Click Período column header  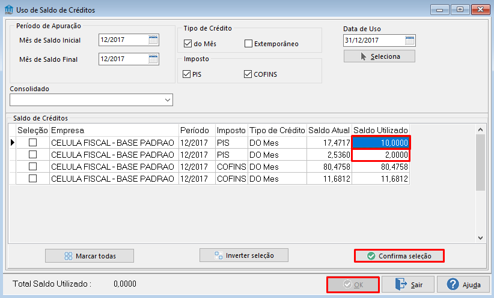pyautogui.click(x=197, y=130)
